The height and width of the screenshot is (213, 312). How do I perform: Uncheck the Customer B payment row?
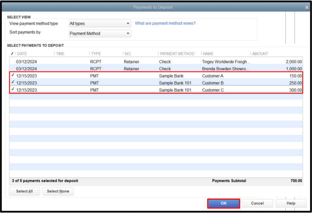(x=13, y=82)
